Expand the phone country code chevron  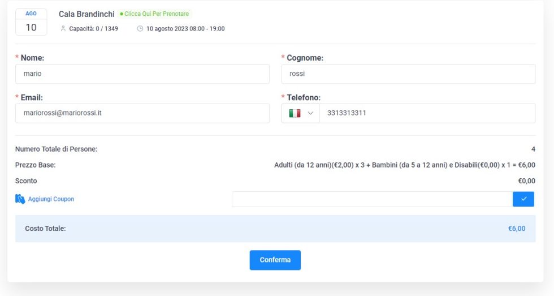310,113
